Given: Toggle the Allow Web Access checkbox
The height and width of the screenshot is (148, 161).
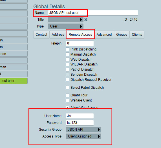Looking at the screenshot, I should pyautogui.click(x=67, y=107).
